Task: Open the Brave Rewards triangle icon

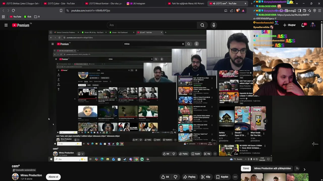Action: [243, 11]
